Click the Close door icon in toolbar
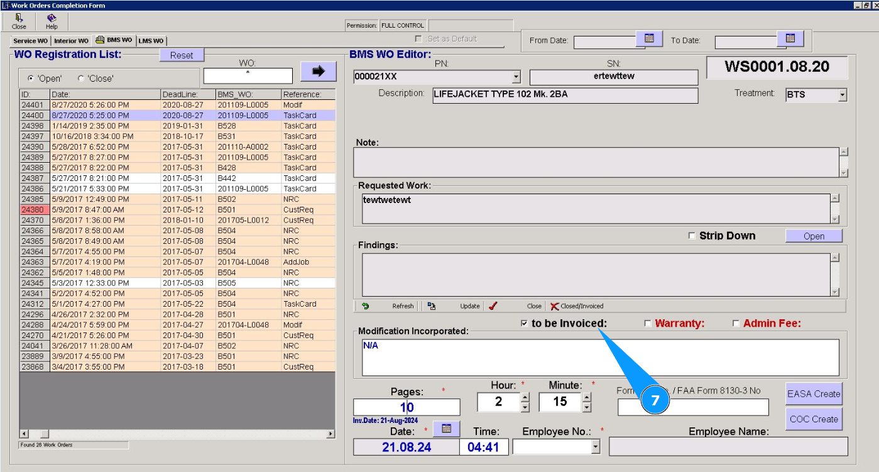 [x=19, y=18]
